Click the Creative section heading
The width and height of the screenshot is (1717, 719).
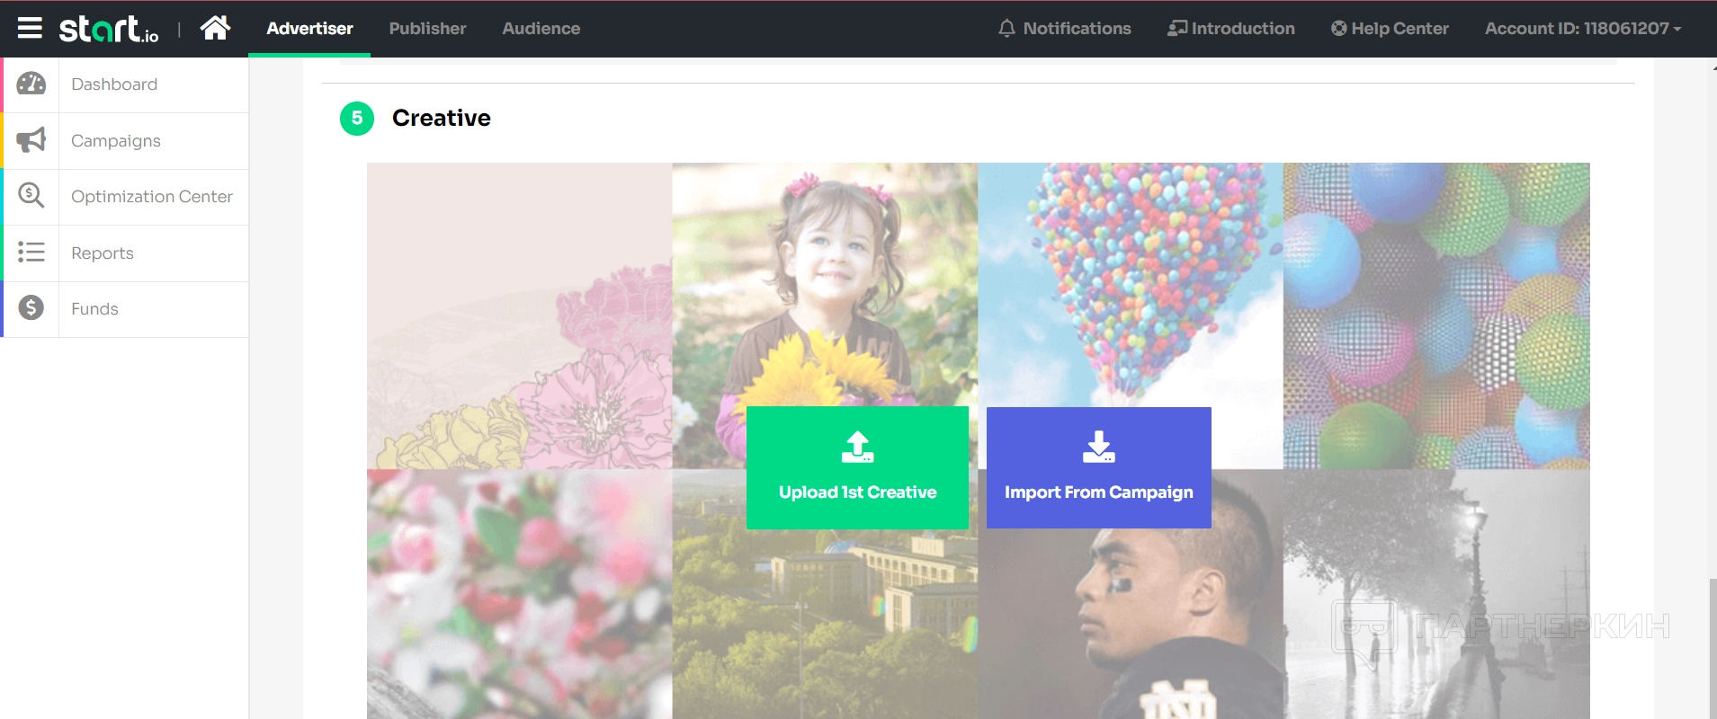pyautogui.click(x=442, y=118)
